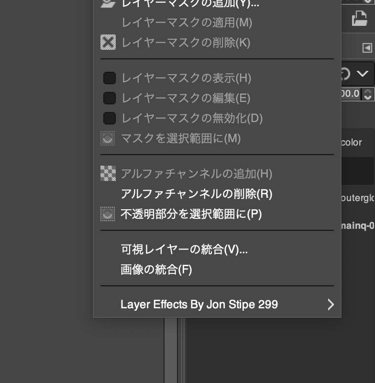
Task: Click the マスクを選択範囲に(M) selection icon
Action: [x=108, y=138]
